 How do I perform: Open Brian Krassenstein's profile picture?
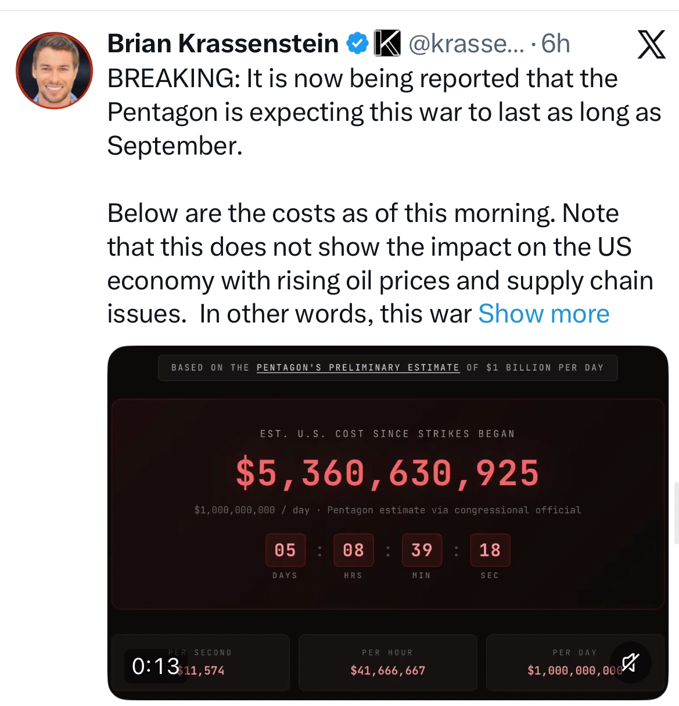pos(54,70)
